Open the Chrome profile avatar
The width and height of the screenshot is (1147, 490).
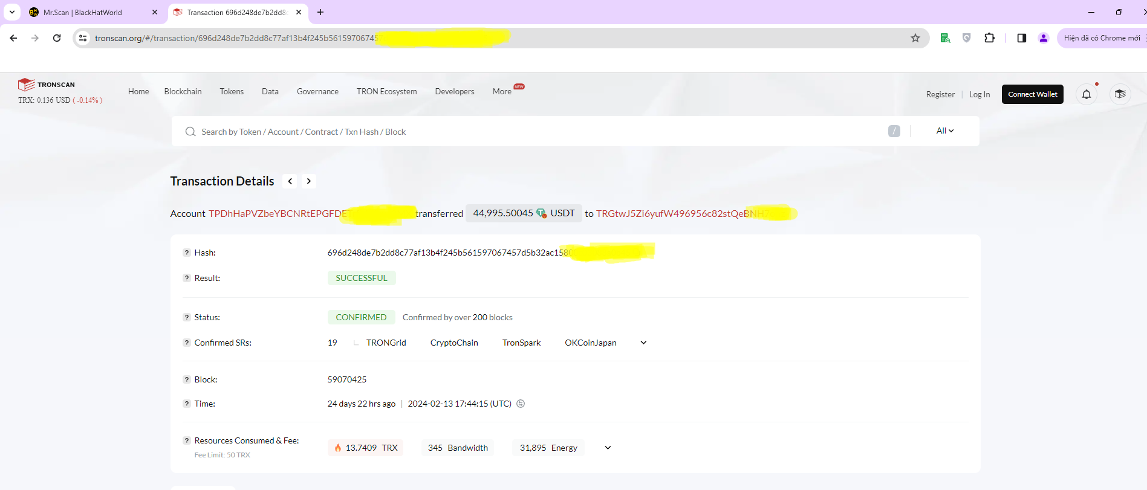click(1044, 38)
